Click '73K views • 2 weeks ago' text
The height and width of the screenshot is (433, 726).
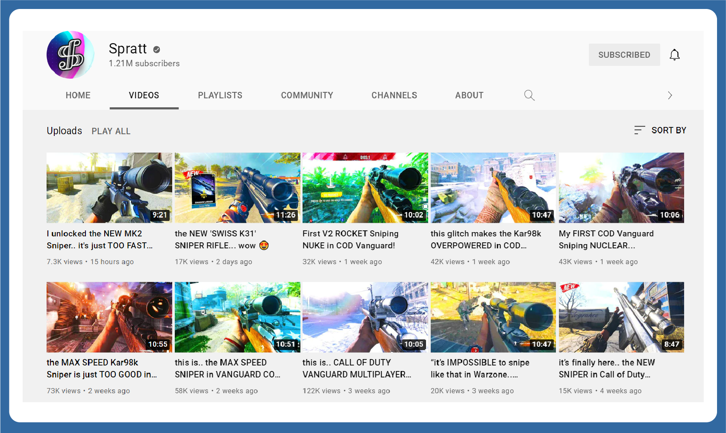(x=88, y=391)
